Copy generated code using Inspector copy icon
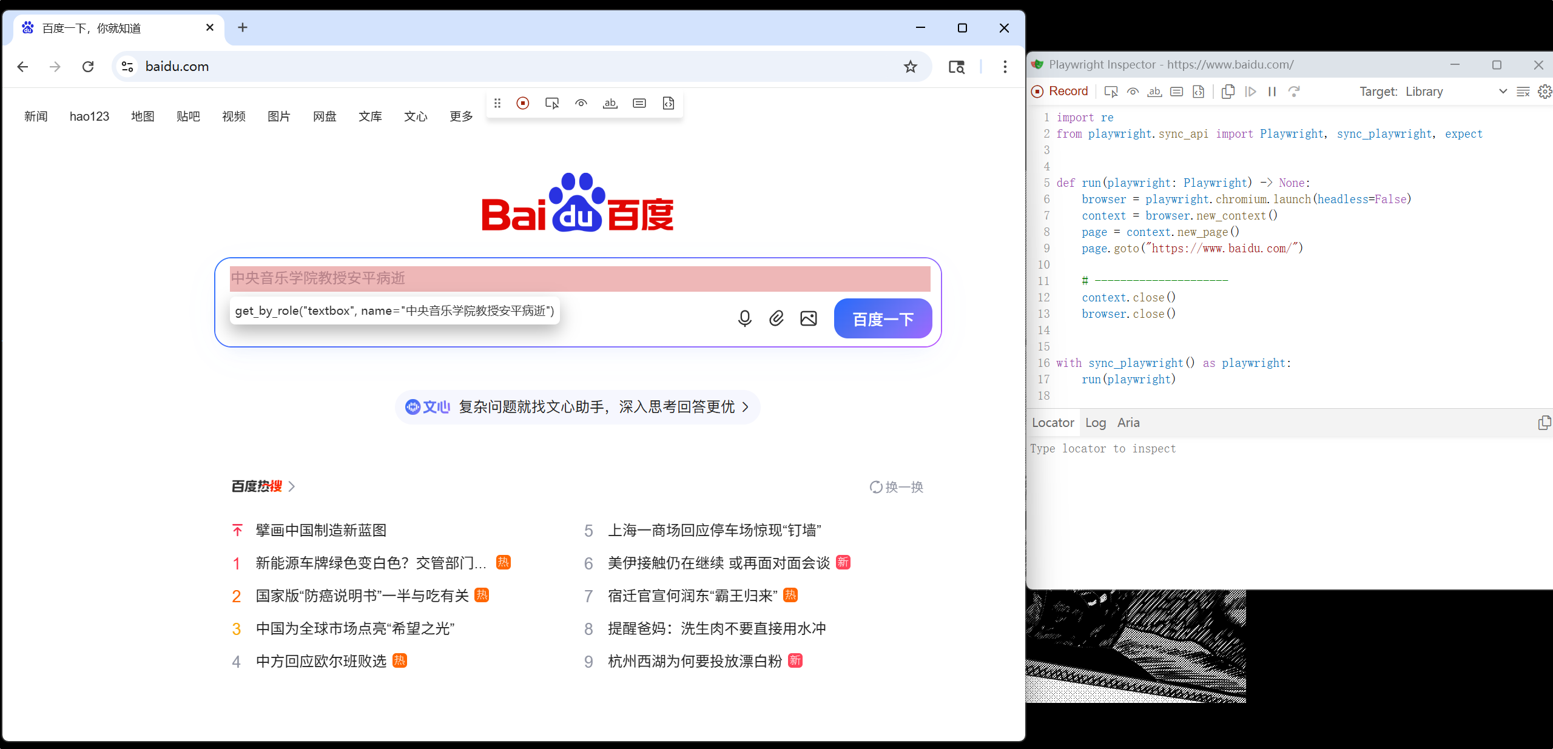The height and width of the screenshot is (749, 1553). 1228,92
